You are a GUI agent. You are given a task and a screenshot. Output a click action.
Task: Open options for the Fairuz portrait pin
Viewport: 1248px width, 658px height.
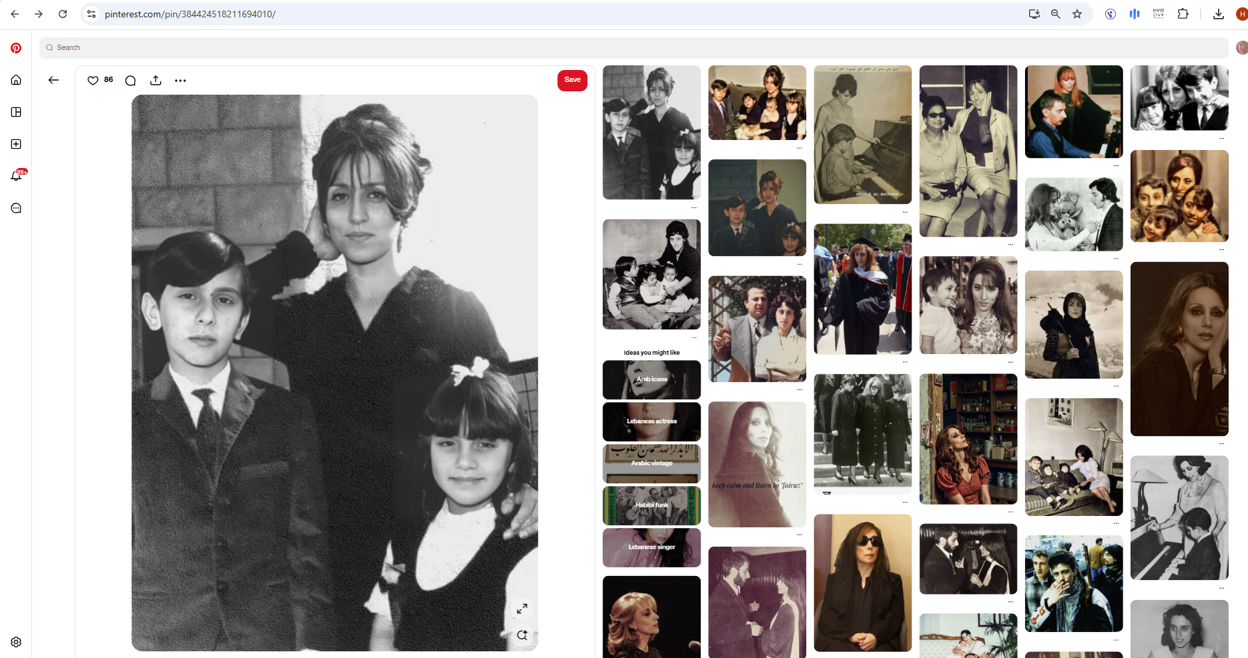coord(1222,443)
